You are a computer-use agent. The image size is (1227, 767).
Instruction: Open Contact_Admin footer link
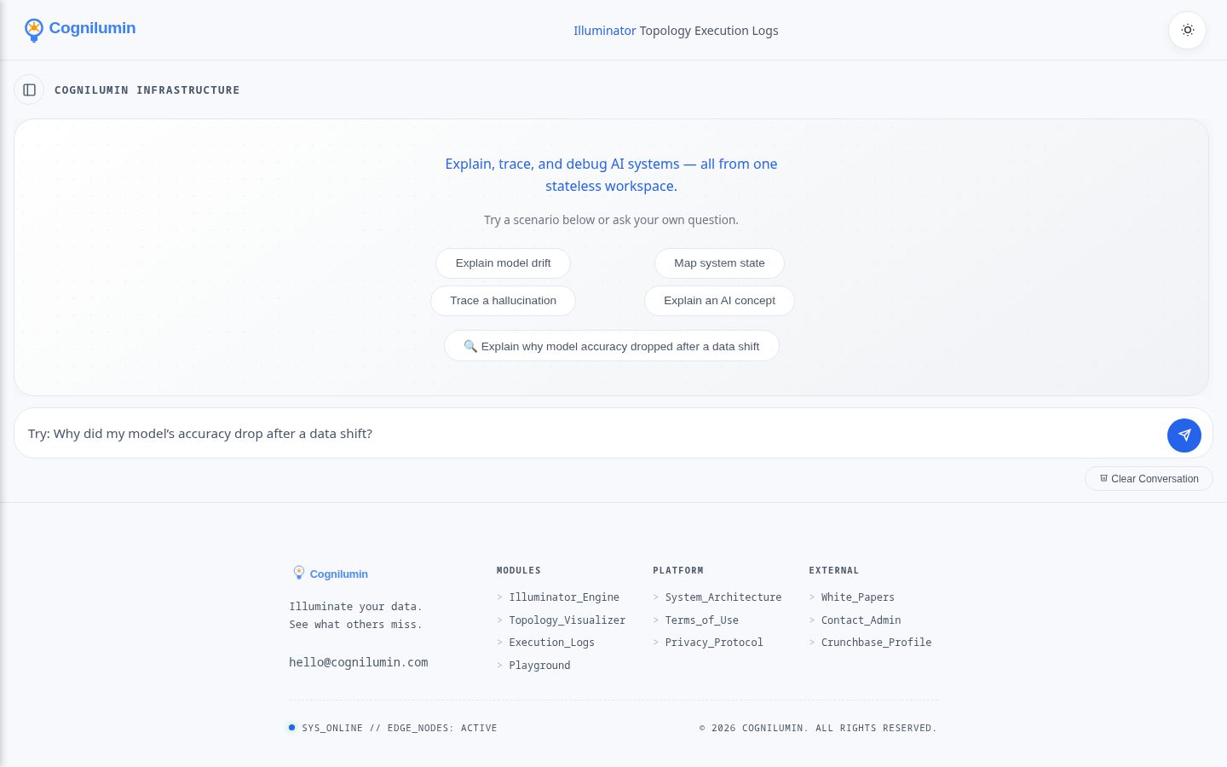tap(861, 620)
